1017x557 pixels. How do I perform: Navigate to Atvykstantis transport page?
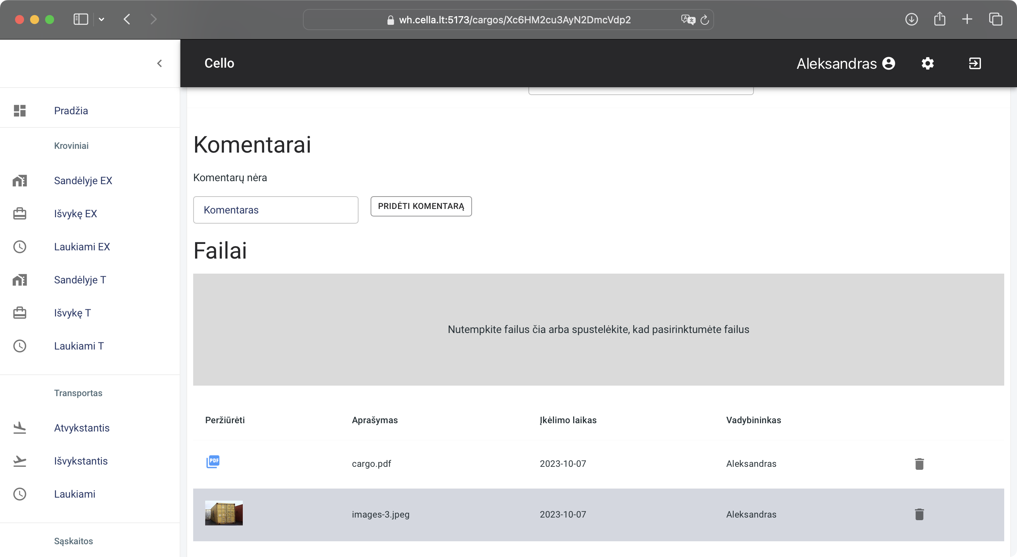click(x=82, y=428)
